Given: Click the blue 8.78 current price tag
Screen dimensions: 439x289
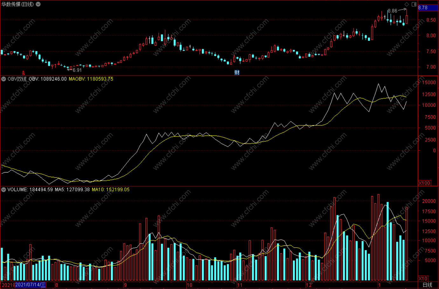Looking at the screenshot, I should (428, 8).
